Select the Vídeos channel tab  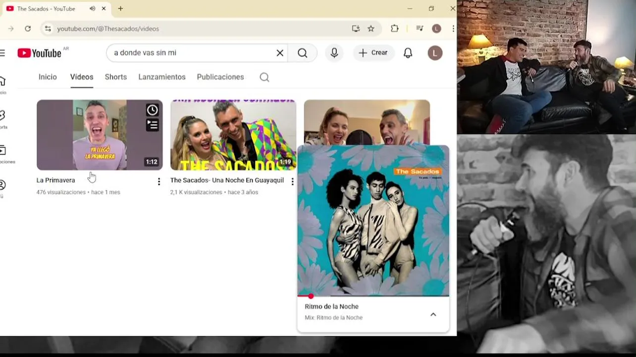click(x=82, y=77)
